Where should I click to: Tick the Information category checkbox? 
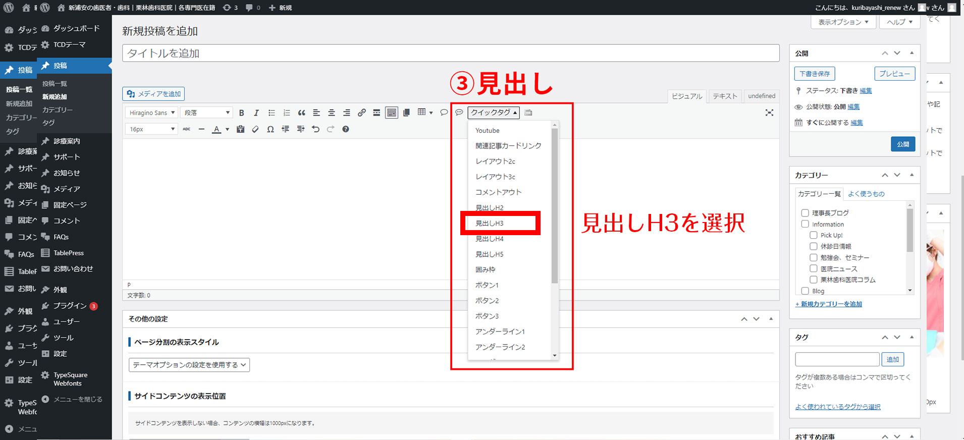[805, 224]
